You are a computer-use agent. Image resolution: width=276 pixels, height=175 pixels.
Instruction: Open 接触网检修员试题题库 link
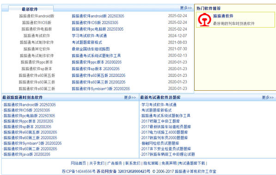160,143
